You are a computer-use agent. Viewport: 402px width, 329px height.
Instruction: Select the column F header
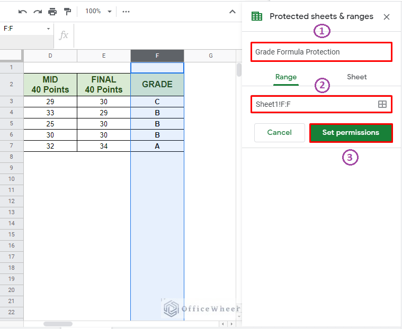(x=157, y=56)
